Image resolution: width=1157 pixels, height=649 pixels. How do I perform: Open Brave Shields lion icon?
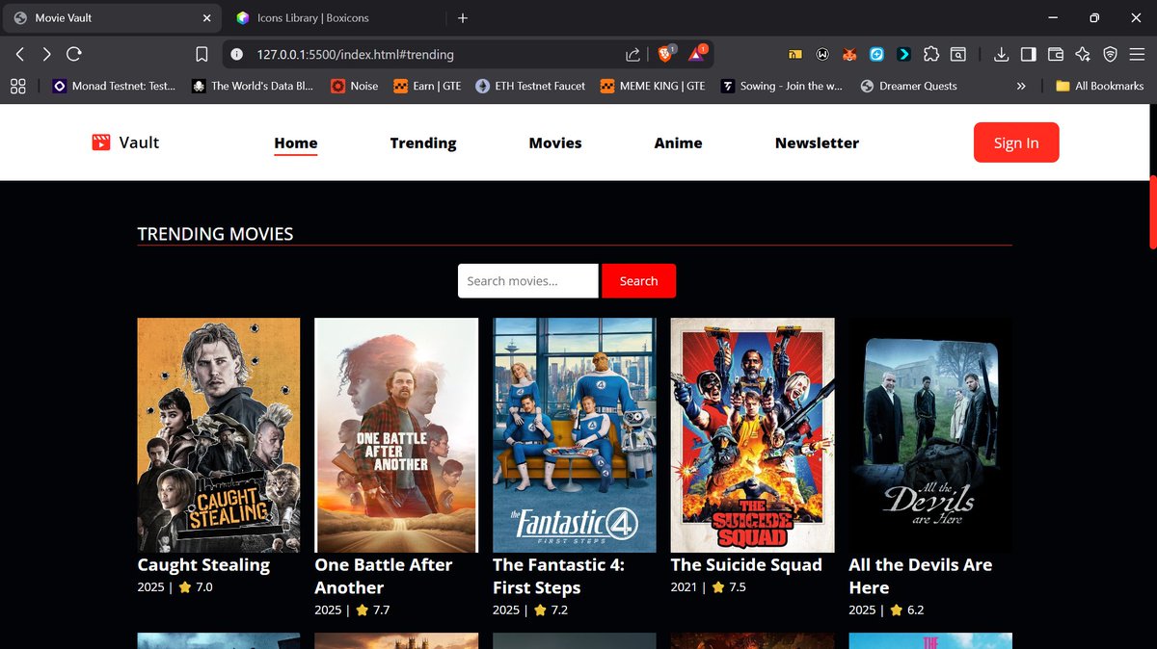tap(666, 54)
